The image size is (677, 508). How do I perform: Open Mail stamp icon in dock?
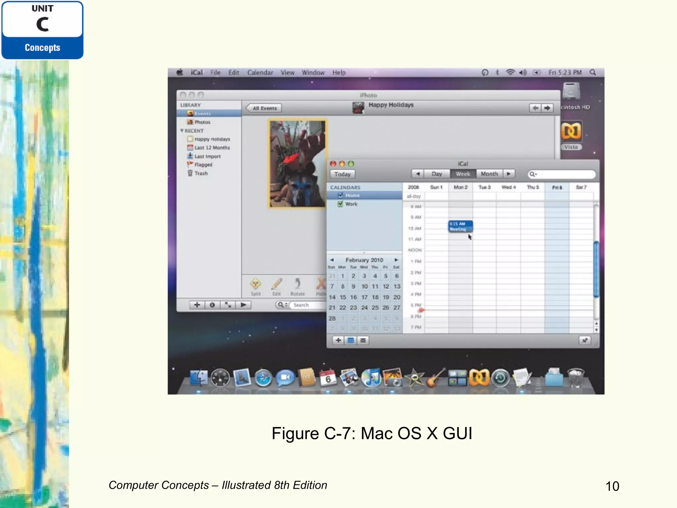(x=242, y=377)
